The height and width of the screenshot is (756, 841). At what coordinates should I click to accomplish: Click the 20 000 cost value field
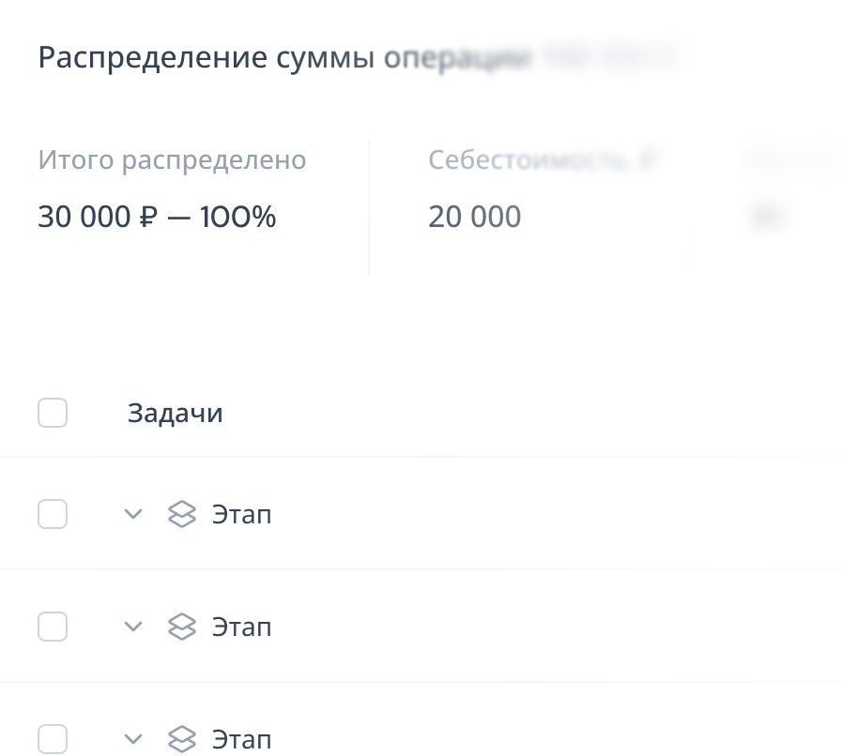coord(475,218)
